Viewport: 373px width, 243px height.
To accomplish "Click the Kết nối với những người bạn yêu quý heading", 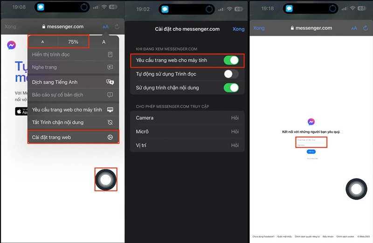I will click(311, 132).
